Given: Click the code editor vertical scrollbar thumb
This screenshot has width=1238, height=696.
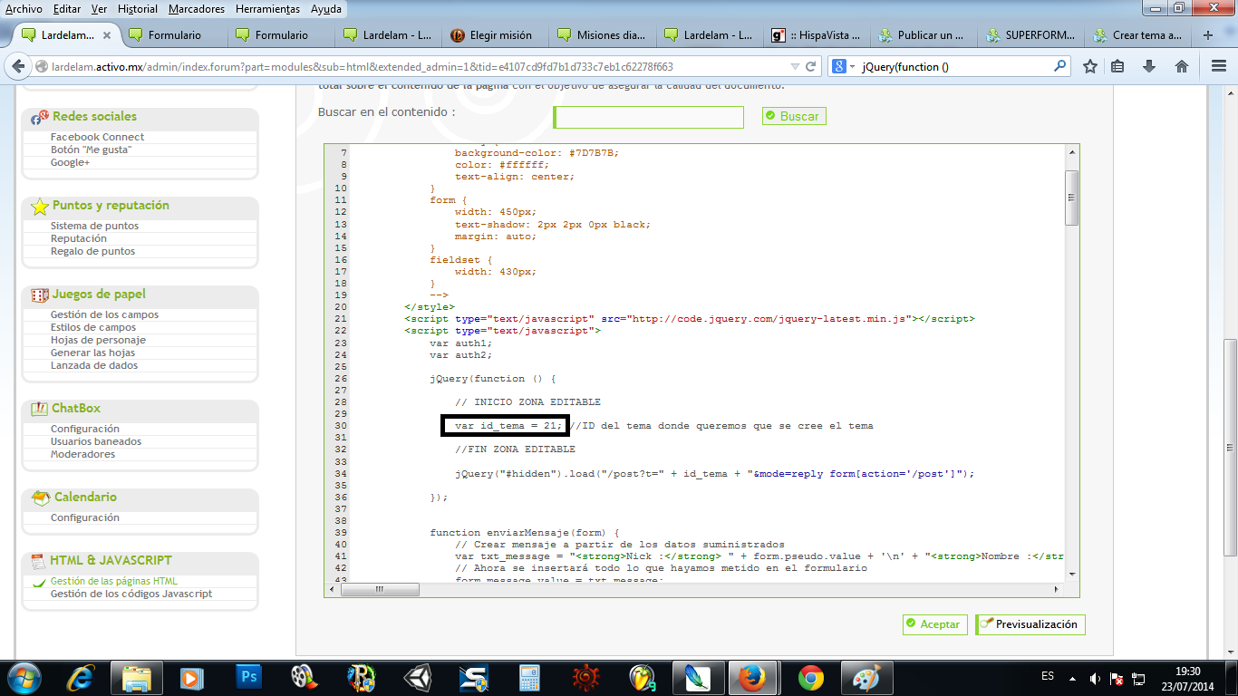Looking at the screenshot, I should [x=1071, y=198].
